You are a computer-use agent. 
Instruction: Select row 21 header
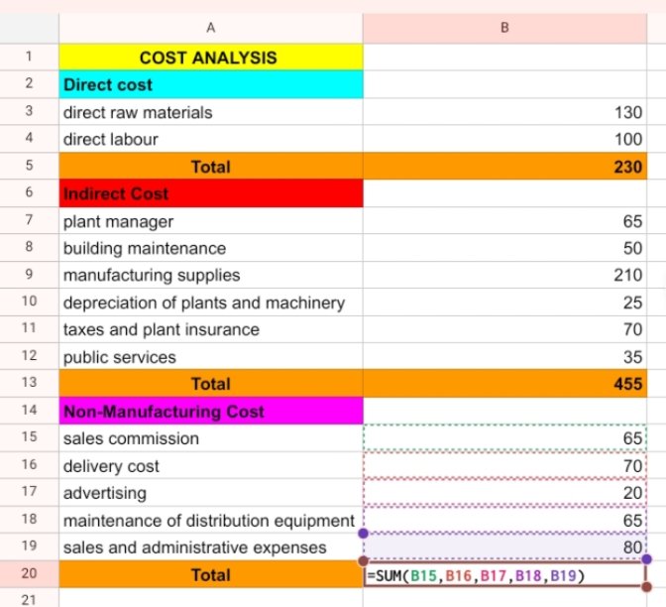29,598
